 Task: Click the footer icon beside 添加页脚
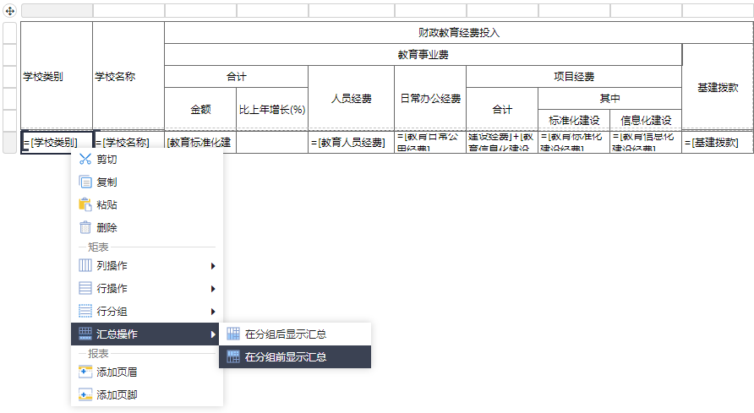pyautogui.click(x=85, y=394)
